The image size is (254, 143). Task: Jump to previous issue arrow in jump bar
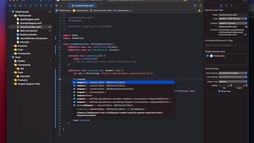point(197,11)
